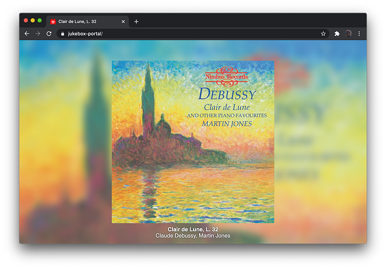This screenshot has height=269, width=386.
Task: Open a new tab with the plus button
Action: click(x=136, y=22)
